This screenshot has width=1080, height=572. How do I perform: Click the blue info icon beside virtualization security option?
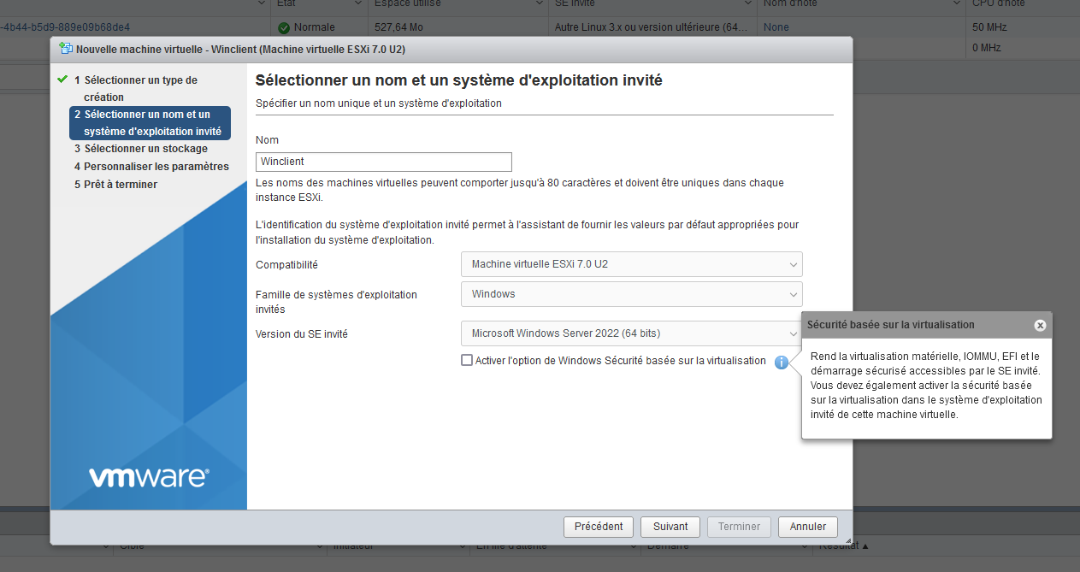click(782, 363)
